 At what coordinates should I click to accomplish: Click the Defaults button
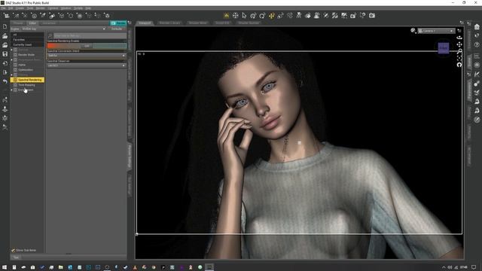coord(117,29)
